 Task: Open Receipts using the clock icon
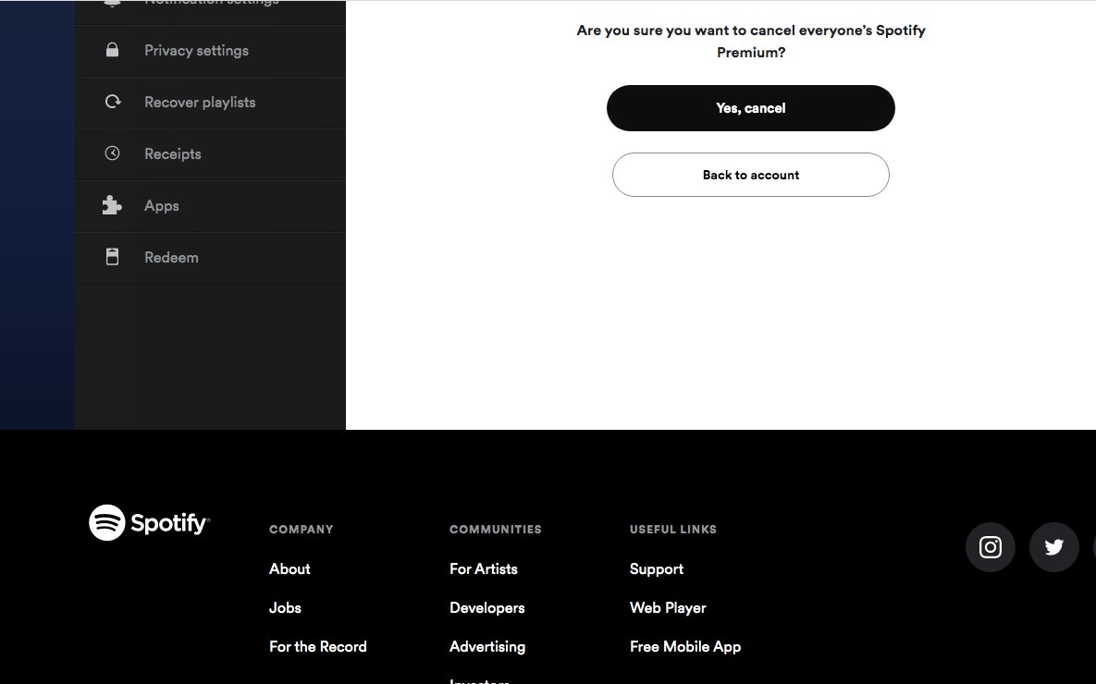point(112,153)
